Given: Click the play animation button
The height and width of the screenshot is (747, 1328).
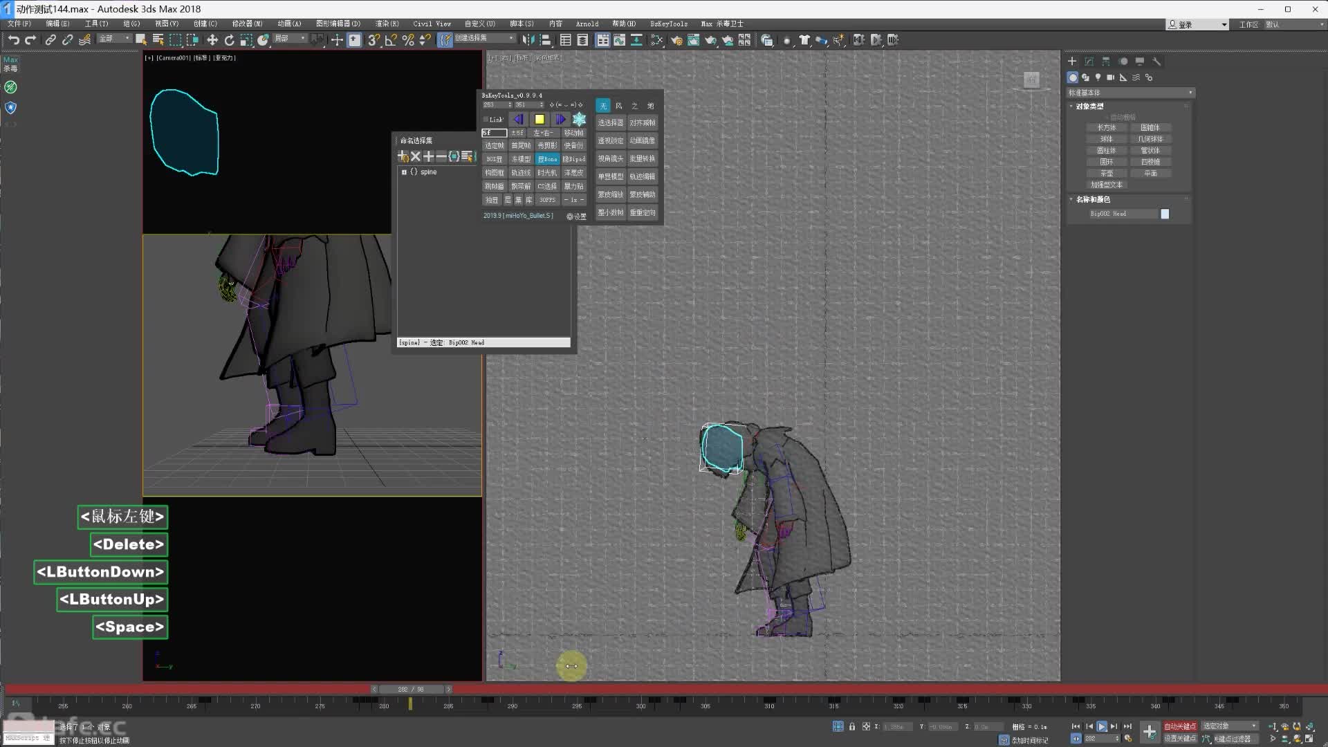Looking at the screenshot, I should pyautogui.click(x=1101, y=727).
